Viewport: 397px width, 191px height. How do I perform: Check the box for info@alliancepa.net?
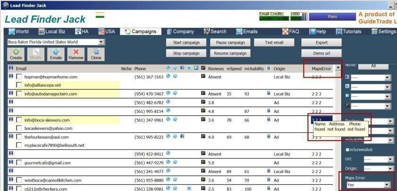19,85
